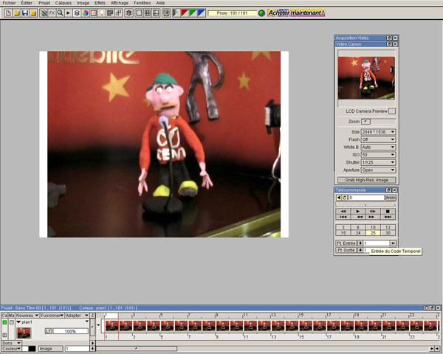
Task: Open the Flash dropdown set to Off
Action: pos(378,139)
